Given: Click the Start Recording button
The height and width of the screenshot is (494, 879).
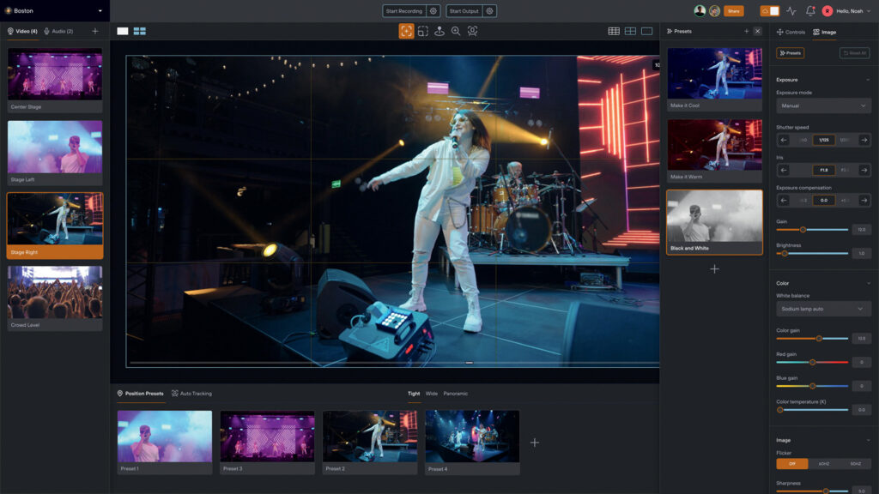Looking at the screenshot, I should pos(404,11).
